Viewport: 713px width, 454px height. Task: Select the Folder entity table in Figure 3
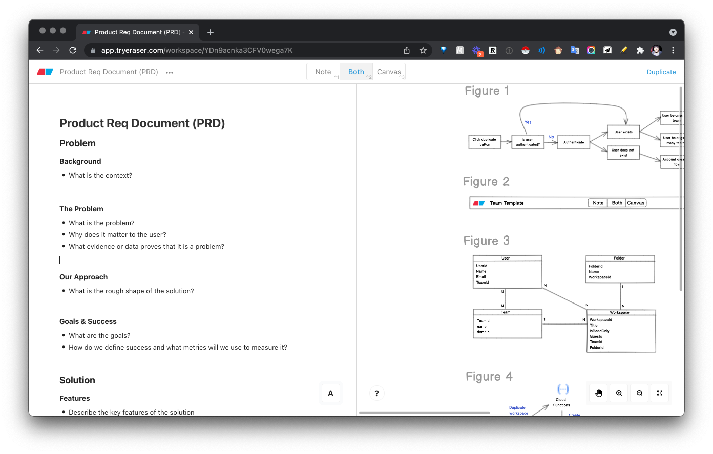coord(620,269)
